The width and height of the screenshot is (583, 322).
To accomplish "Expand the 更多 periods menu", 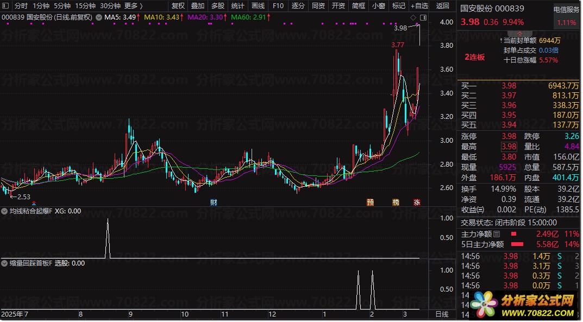I will coord(134,6).
